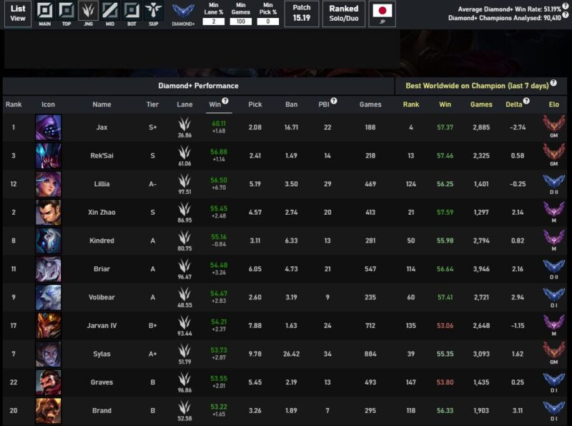The height and width of the screenshot is (426, 572).
Task: Open Jax champion portrait
Action: coord(48,128)
